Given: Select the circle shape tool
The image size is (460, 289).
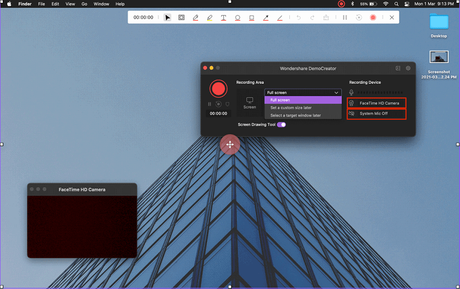Looking at the screenshot, I should tap(238, 17).
